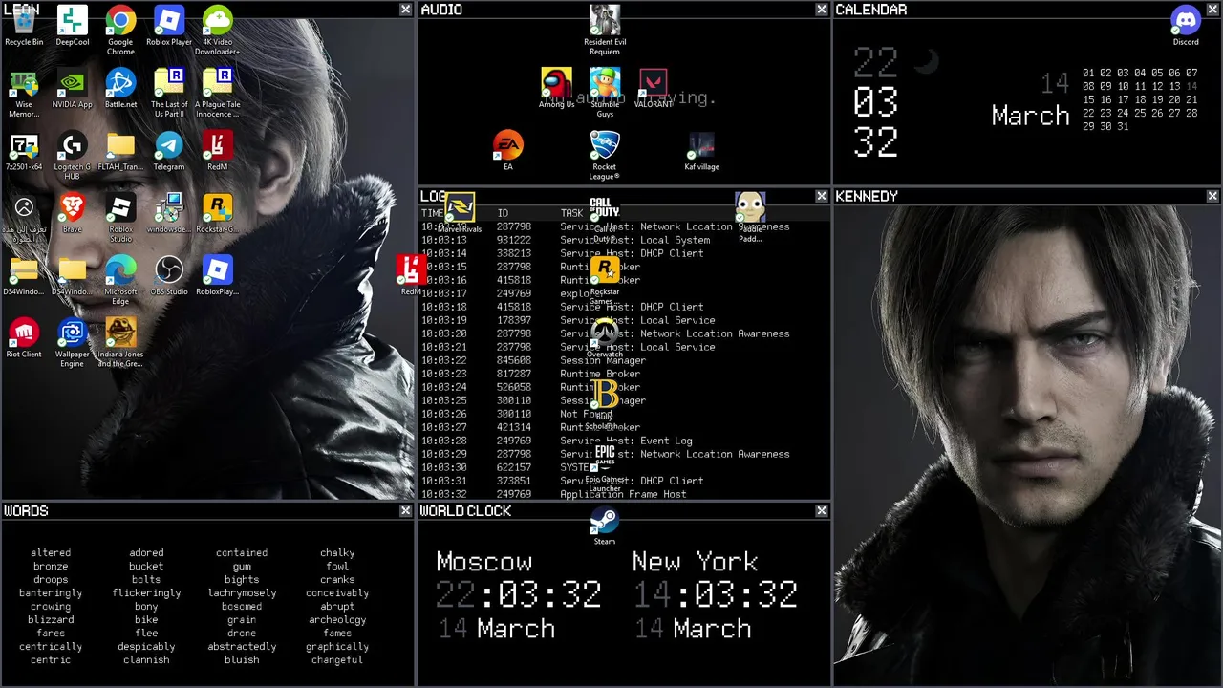This screenshot has width=1223, height=688.
Task: Select the 'March' month label in CALENDAR
Action: click(1030, 117)
